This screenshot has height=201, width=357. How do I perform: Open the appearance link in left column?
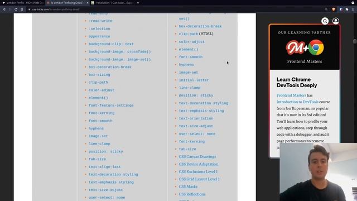pyautogui.click(x=99, y=36)
